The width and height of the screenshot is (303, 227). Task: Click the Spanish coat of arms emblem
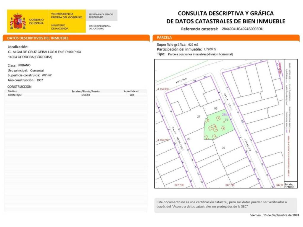click(18, 21)
